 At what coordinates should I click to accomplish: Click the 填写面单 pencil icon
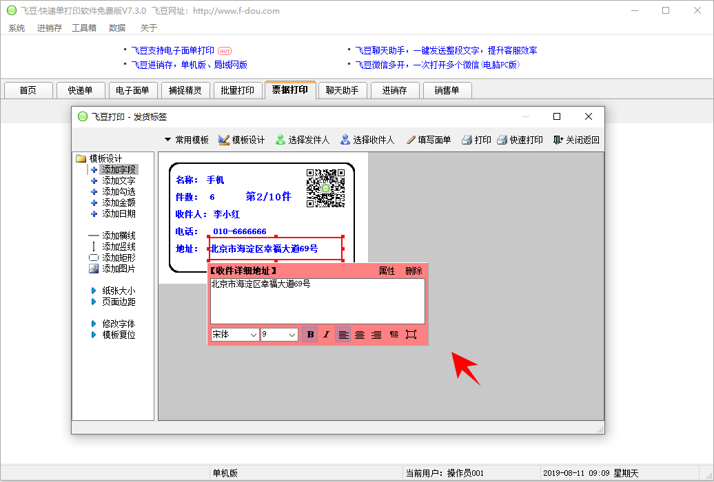click(x=411, y=140)
